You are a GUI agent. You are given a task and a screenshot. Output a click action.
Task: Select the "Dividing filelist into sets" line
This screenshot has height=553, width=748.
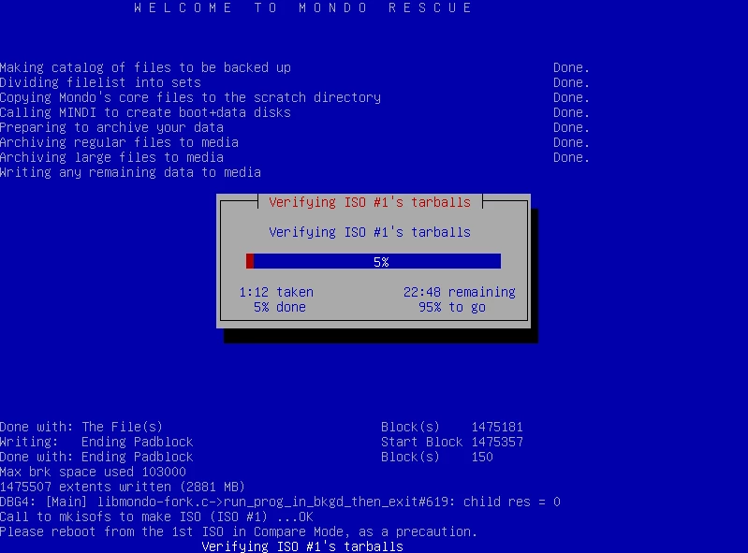(x=100, y=82)
